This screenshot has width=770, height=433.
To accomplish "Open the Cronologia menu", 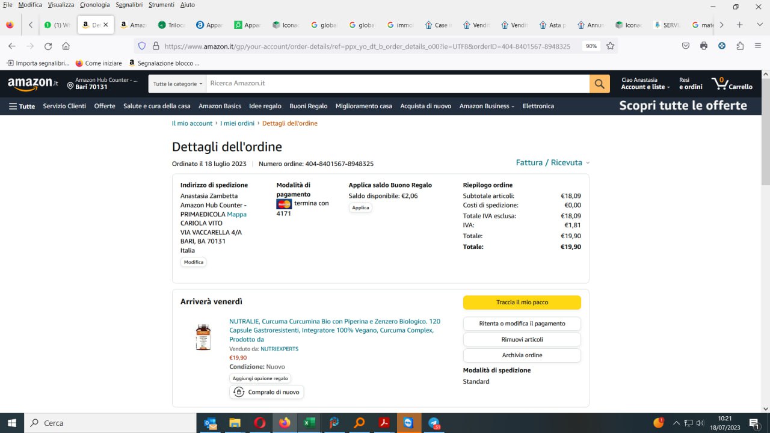I will (x=95, y=5).
